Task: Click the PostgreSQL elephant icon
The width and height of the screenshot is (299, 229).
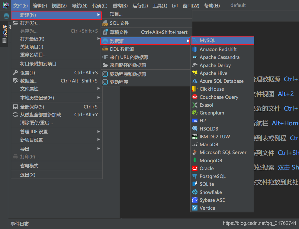Action: point(195,176)
